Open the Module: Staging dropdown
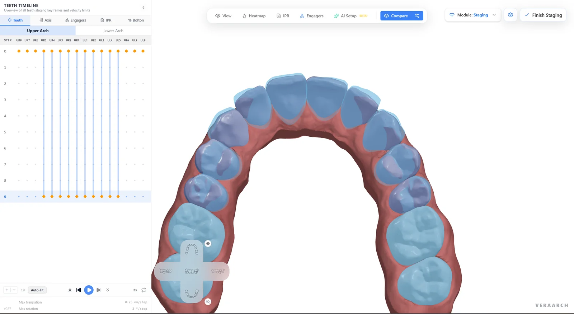574x314 pixels. pyautogui.click(x=473, y=15)
